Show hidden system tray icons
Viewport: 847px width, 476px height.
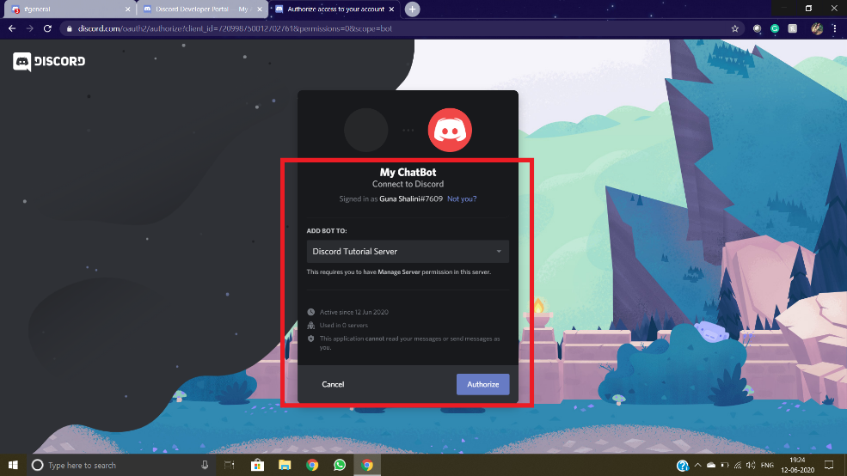[x=698, y=465]
